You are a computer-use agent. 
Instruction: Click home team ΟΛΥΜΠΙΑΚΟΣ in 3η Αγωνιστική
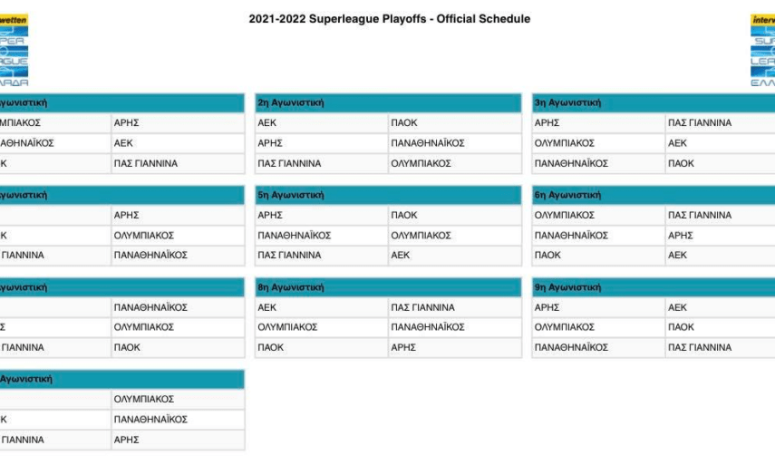click(x=564, y=143)
